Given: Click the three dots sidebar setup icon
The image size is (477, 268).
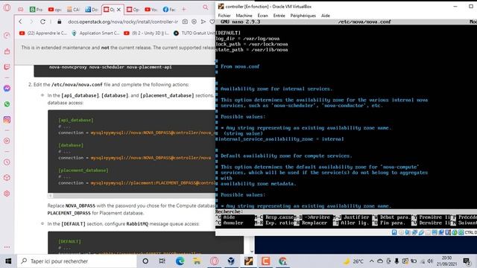Looking at the screenshot, I should coord(7,246).
